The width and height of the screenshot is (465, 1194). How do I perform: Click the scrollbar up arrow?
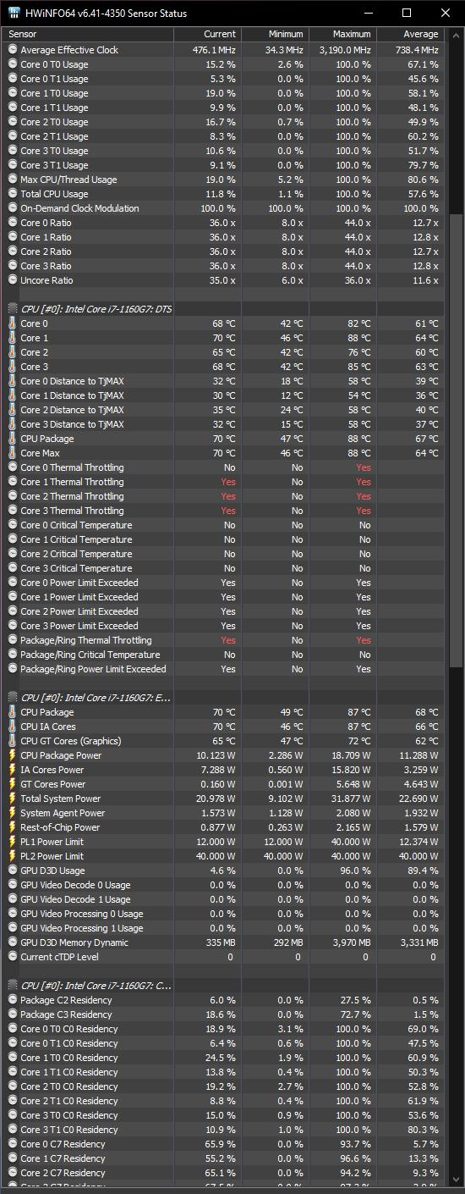tap(455, 36)
